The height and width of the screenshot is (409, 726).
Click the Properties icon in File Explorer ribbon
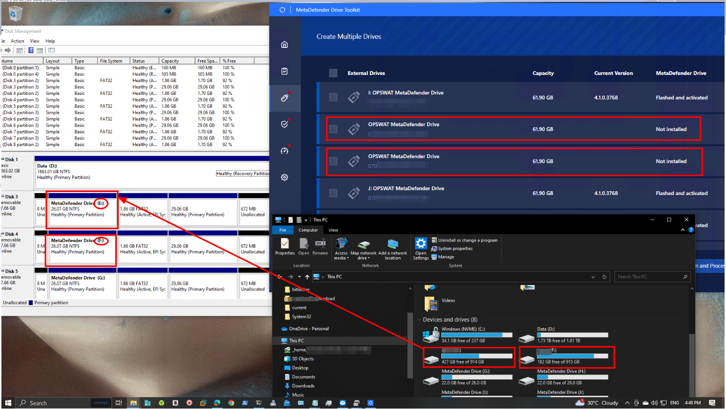coord(285,247)
